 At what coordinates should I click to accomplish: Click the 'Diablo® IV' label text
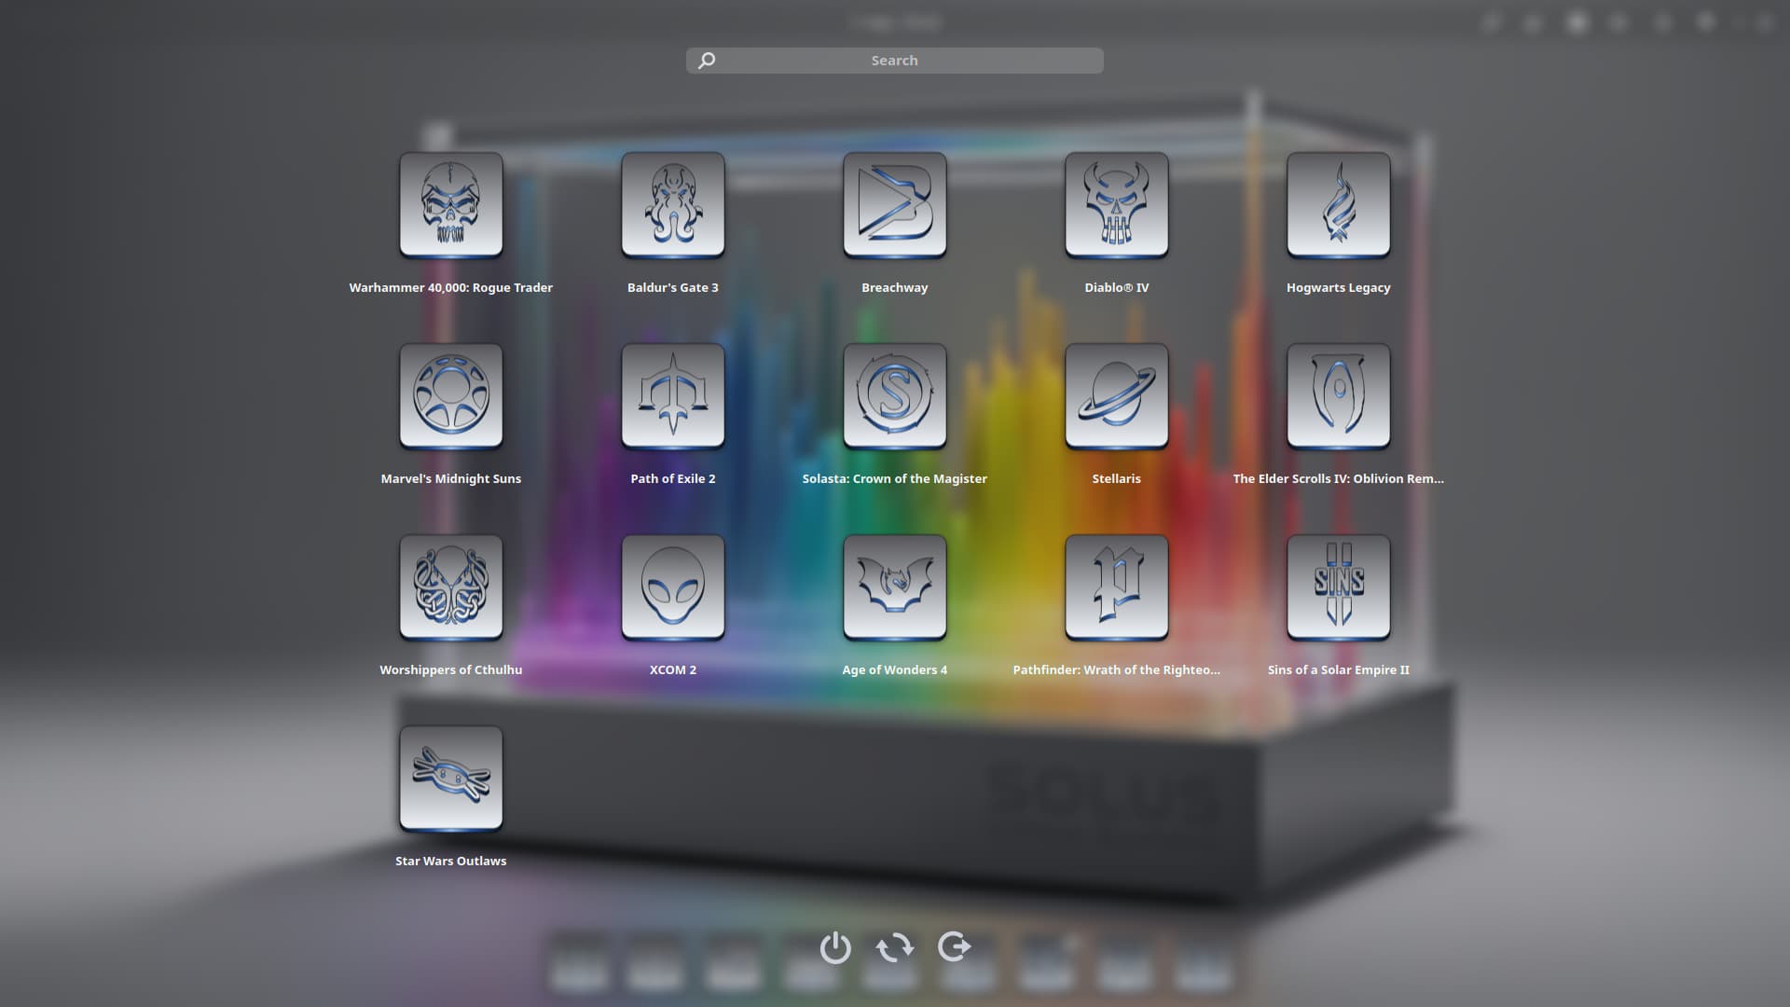pyautogui.click(x=1117, y=287)
